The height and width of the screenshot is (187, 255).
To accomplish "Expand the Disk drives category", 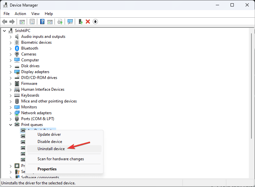I will (11, 66).
